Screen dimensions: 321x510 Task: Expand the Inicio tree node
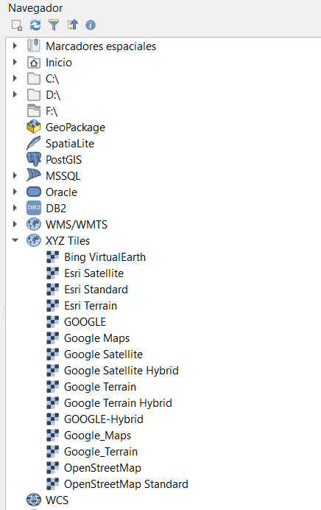(15, 62)
